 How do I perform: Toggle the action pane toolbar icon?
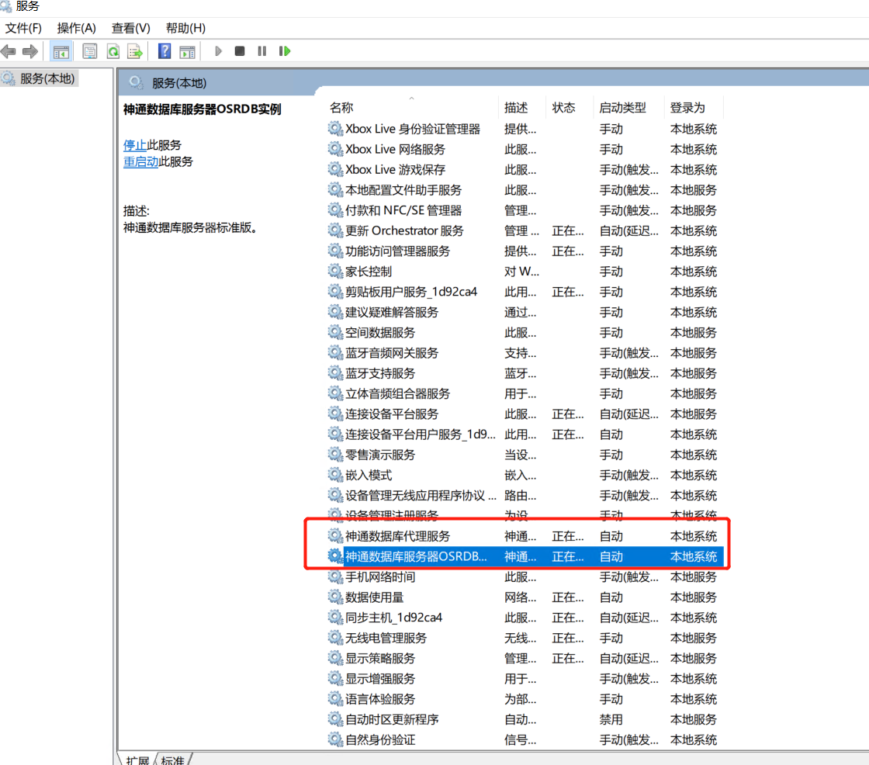pyautogui.click(x=187, y=51)
